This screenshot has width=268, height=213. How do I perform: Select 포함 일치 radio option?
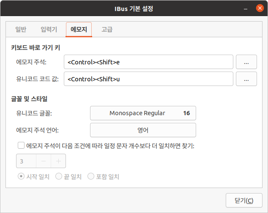(x=91, y=176)
